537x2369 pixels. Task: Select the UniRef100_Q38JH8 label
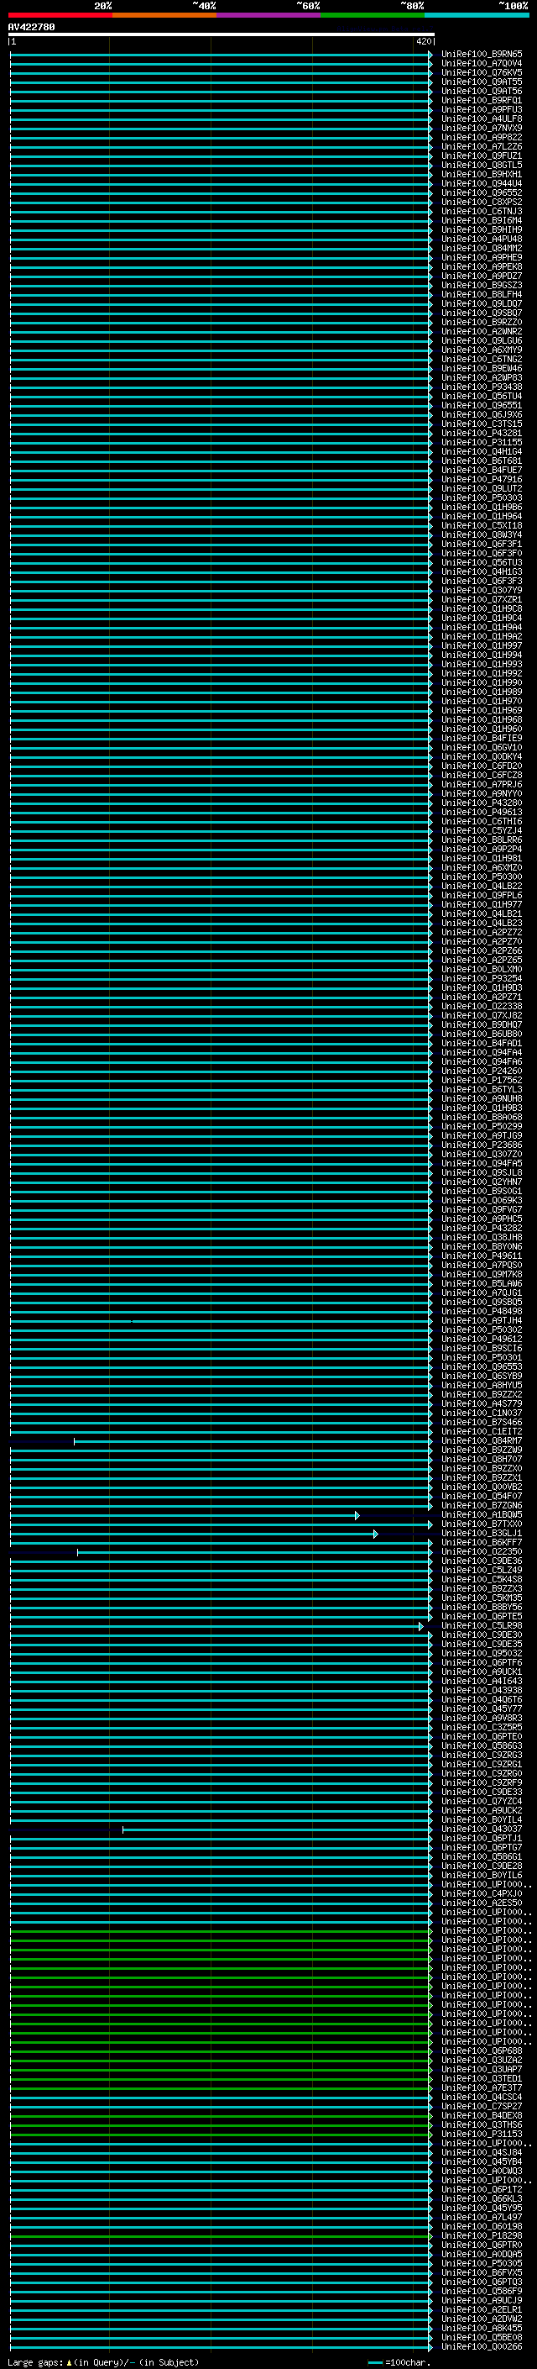pyautogui.click(x=482, y=1238)
